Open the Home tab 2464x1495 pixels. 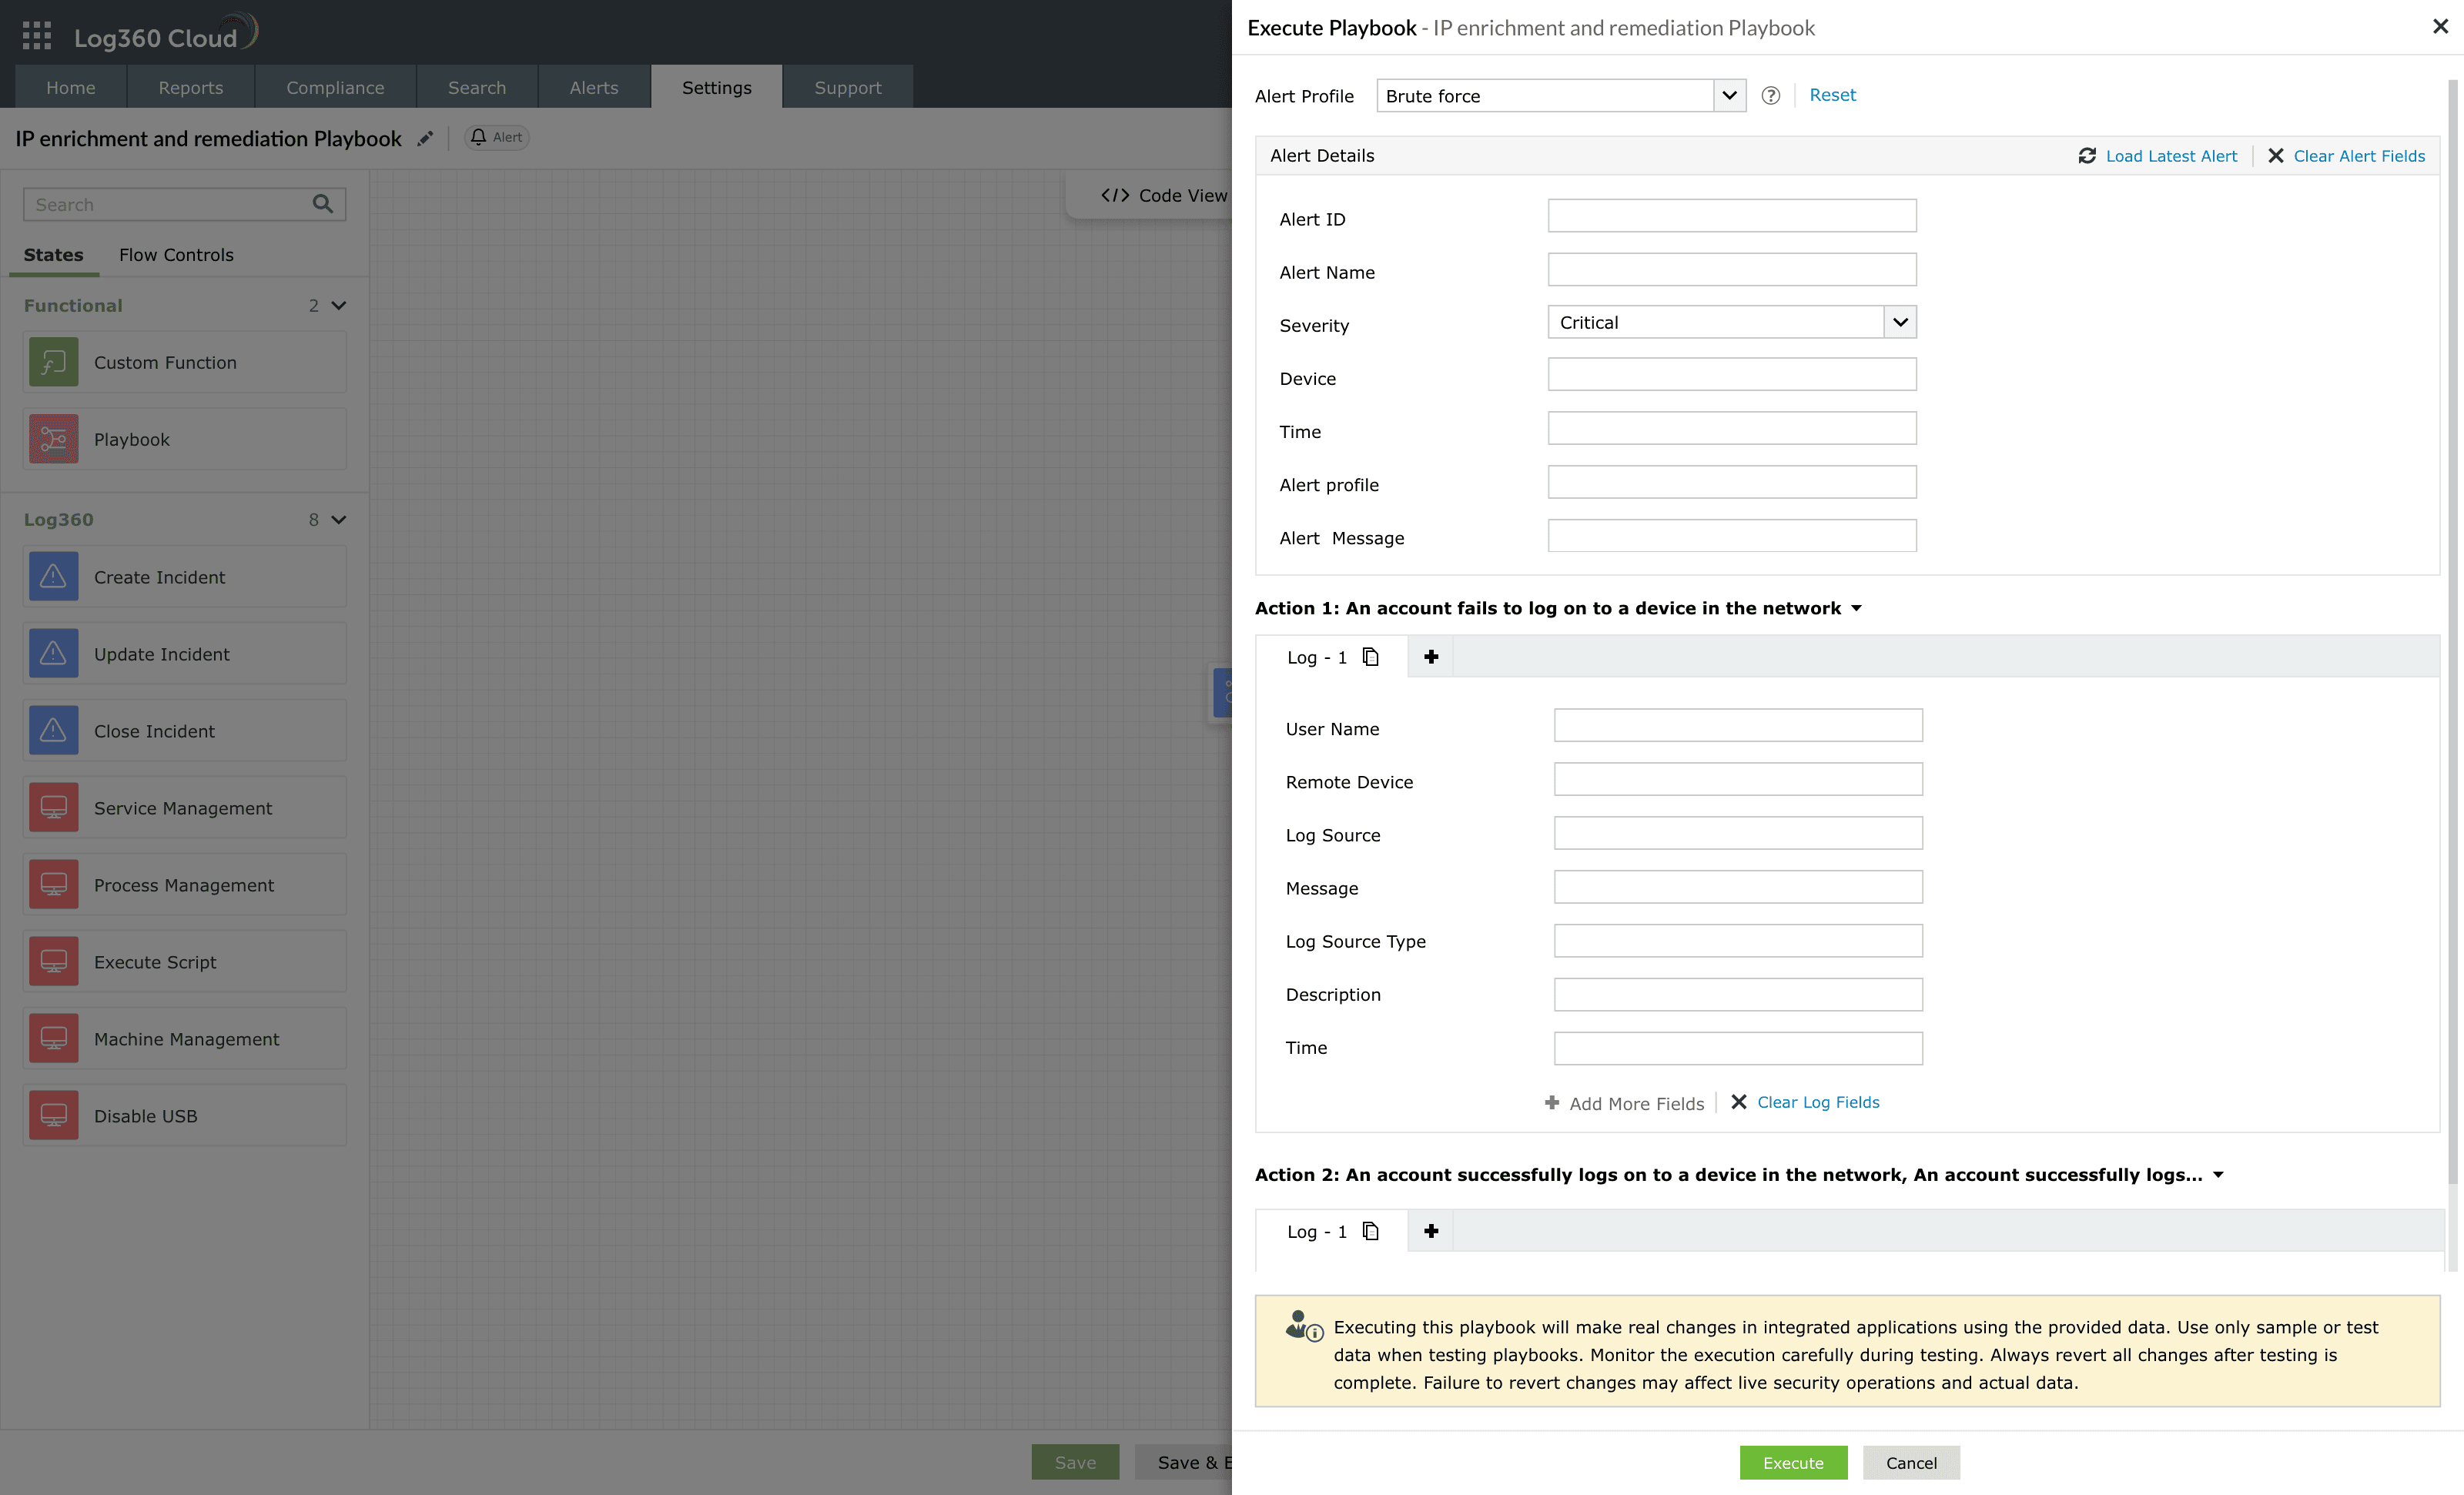[x=71, y=87]
